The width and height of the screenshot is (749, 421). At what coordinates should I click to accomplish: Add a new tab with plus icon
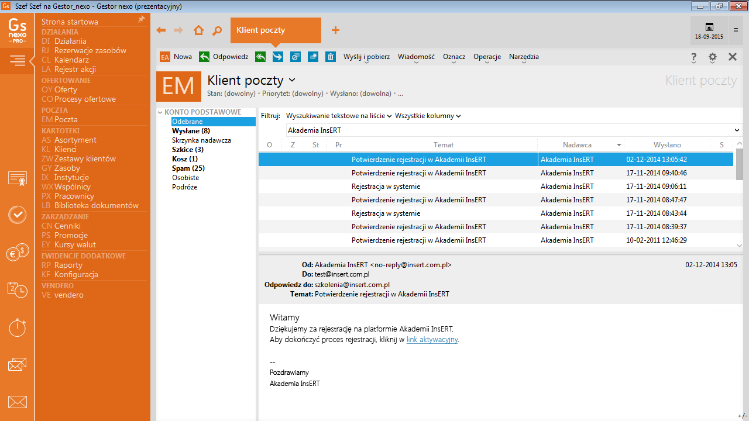tap(335, 30)
